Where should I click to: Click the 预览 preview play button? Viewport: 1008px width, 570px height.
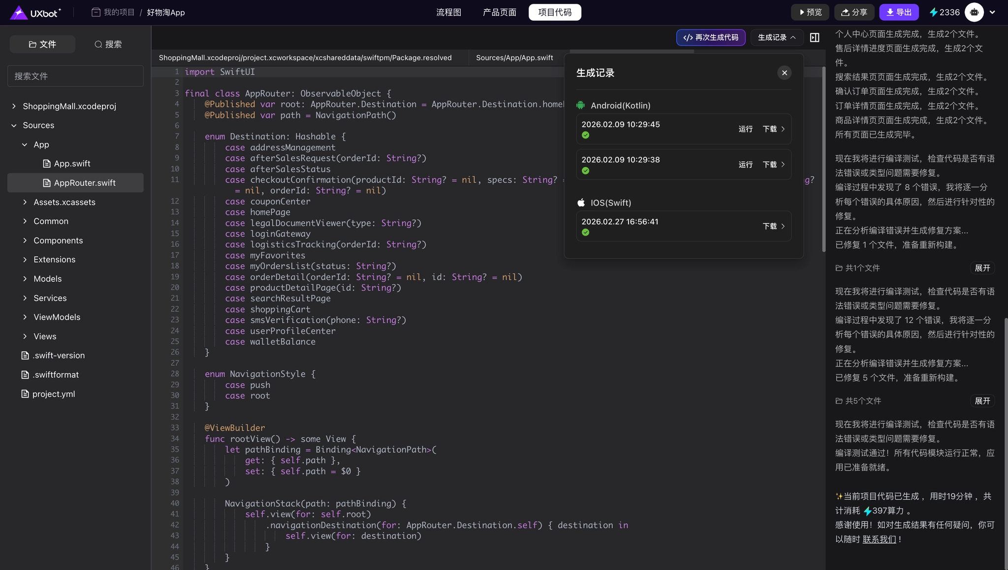point(810,12)
